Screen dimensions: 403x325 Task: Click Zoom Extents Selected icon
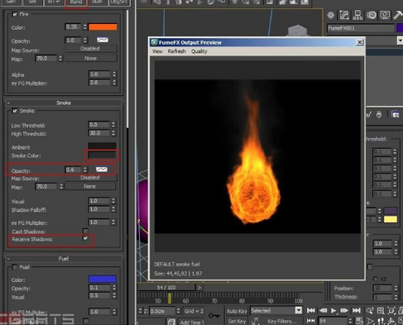click(391, 311)
